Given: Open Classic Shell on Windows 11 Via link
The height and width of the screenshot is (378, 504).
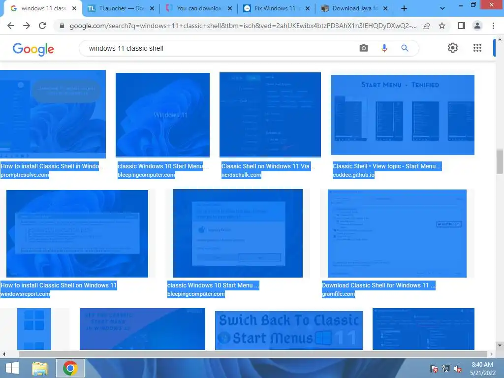Looking at the screenshot, I should (268, 166).
